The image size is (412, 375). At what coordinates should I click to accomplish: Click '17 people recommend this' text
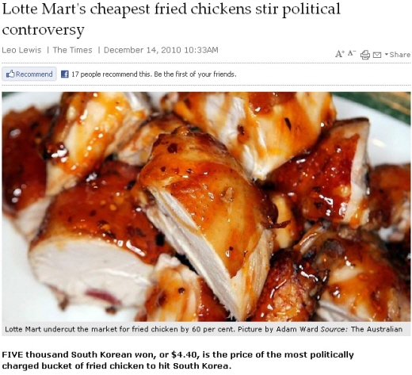click(112, 75)
